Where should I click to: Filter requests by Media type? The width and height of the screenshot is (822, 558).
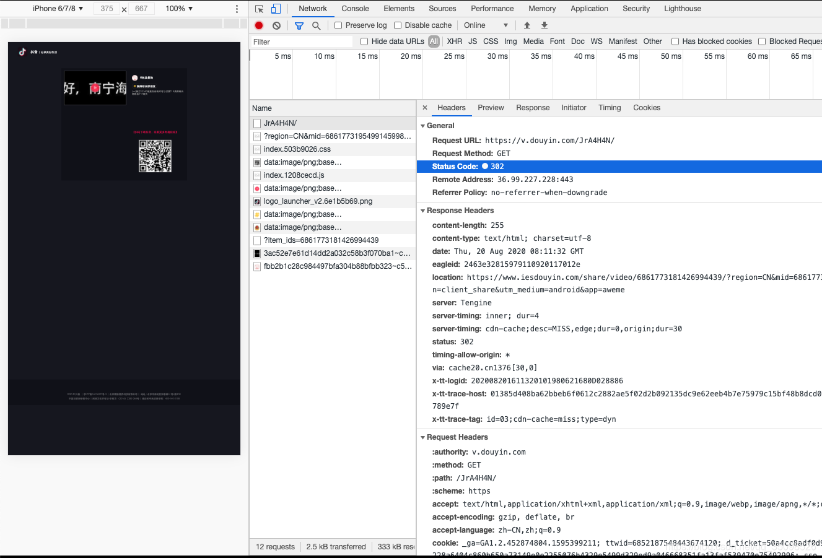click(x=533, y=41)
